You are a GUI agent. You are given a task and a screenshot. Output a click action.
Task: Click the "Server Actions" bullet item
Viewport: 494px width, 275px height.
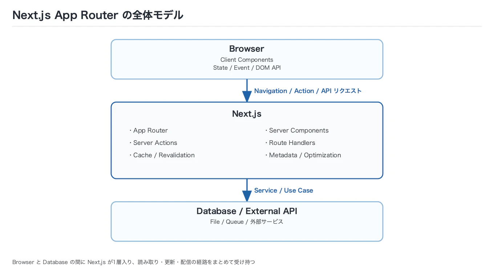pos(153,143)
